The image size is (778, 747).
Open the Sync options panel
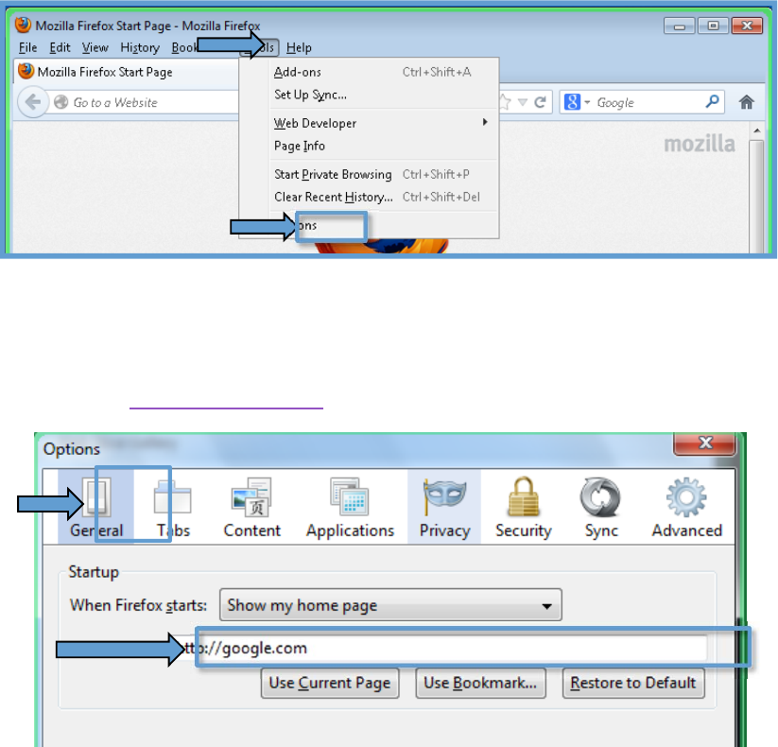tap(601, 507)
